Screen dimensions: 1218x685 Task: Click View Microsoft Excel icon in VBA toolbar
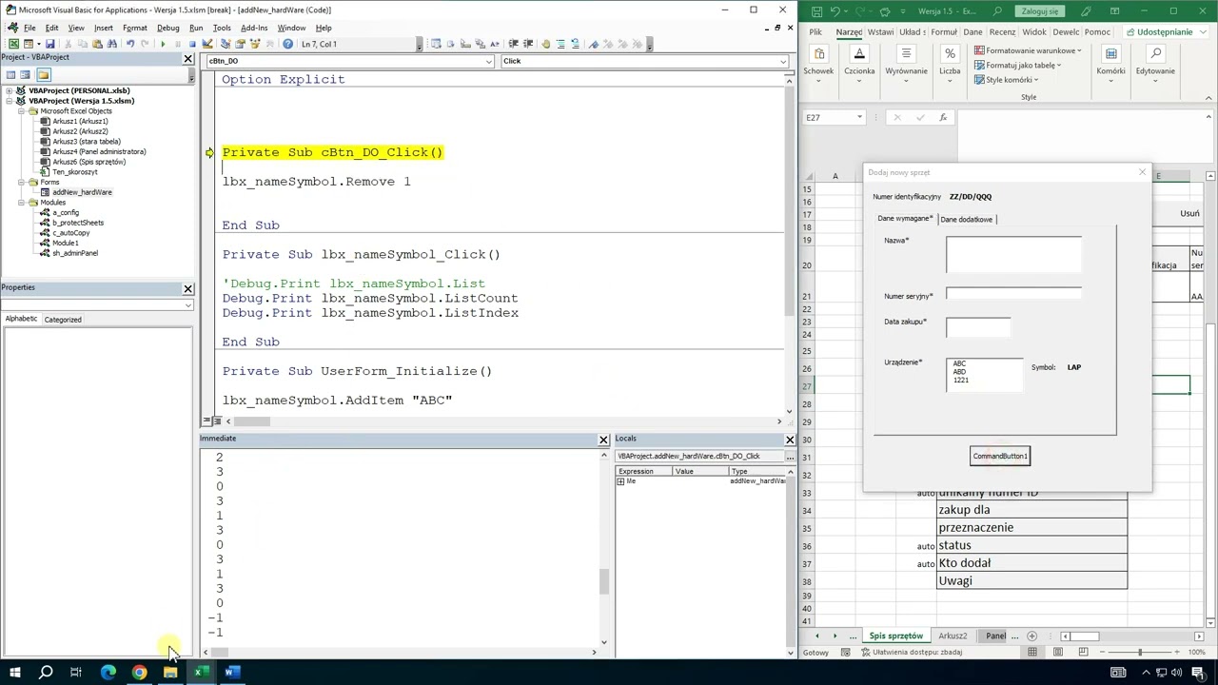click(13, 44)
